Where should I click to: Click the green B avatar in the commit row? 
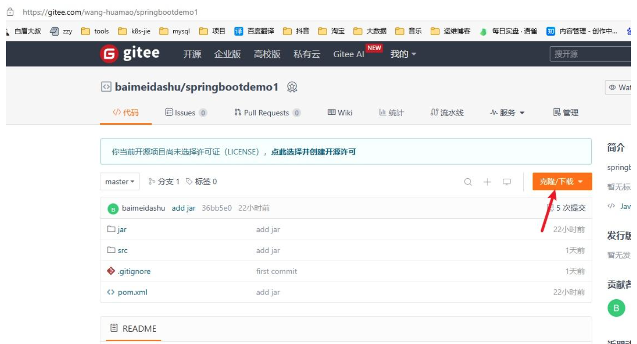113,208
